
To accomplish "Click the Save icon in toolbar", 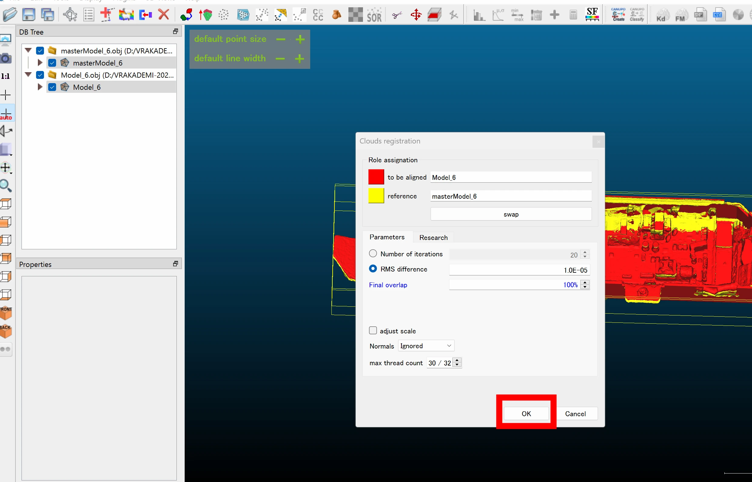I will tap(29, 14).
